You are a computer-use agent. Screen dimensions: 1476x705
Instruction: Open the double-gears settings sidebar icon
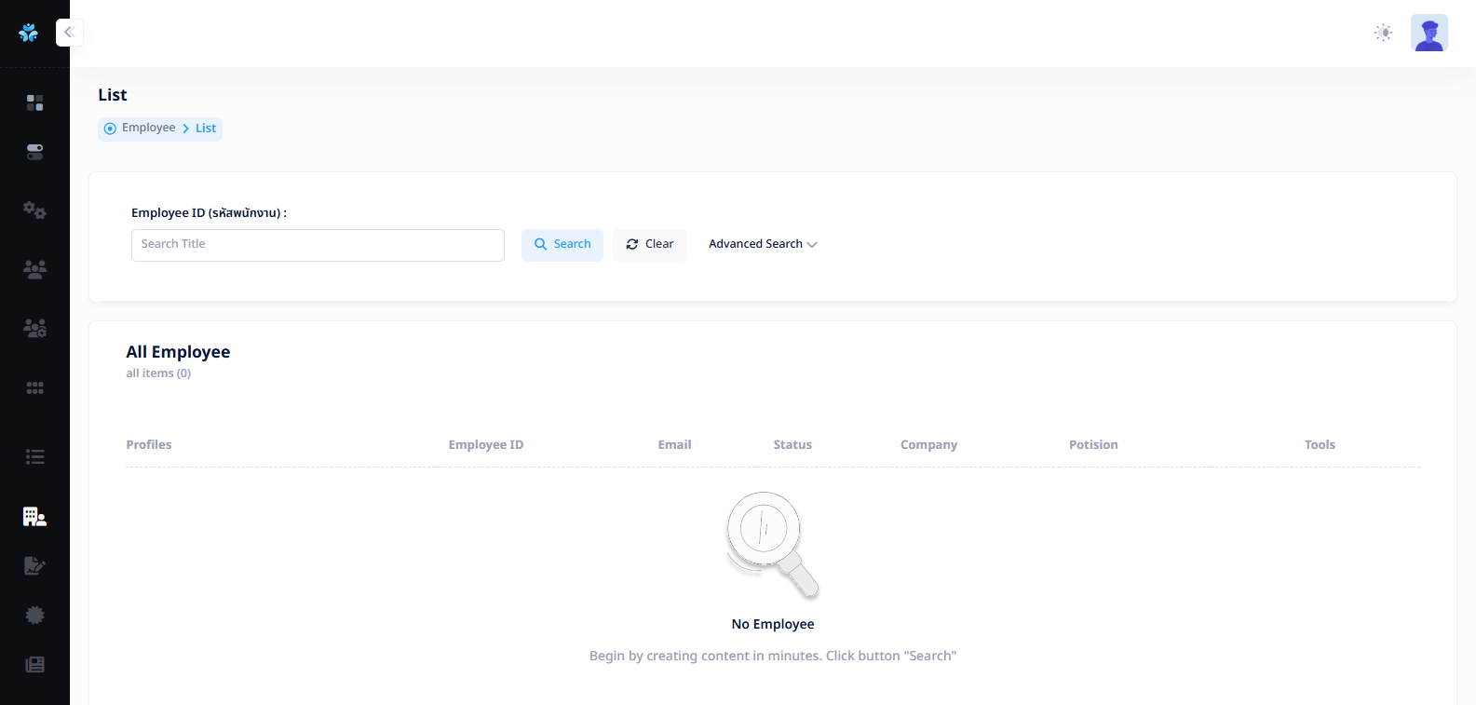(x=34, y=210)
